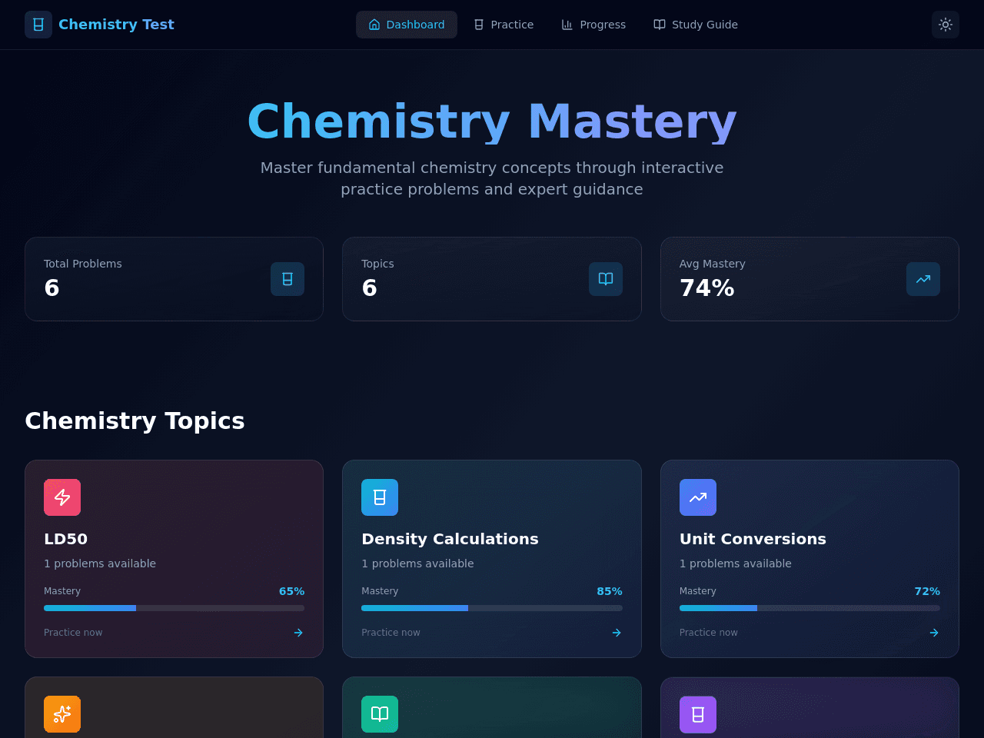Click the beaker icon on Density Calculations card

tap(380, 497)
